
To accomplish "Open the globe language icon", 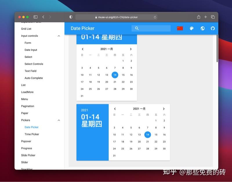I will [202, 28].
